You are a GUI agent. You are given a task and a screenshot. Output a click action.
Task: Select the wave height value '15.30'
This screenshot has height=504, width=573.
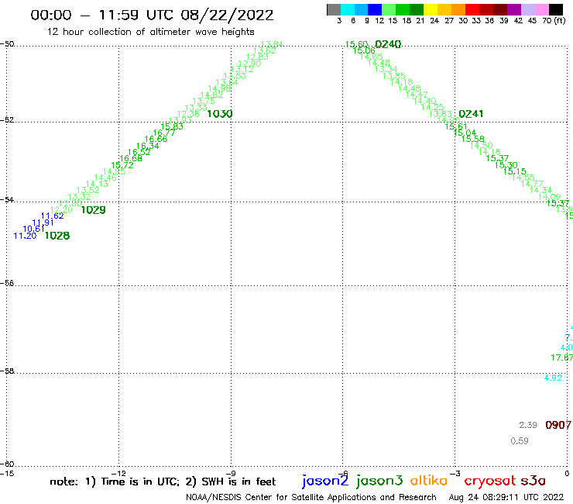click(x=506, y=165)
